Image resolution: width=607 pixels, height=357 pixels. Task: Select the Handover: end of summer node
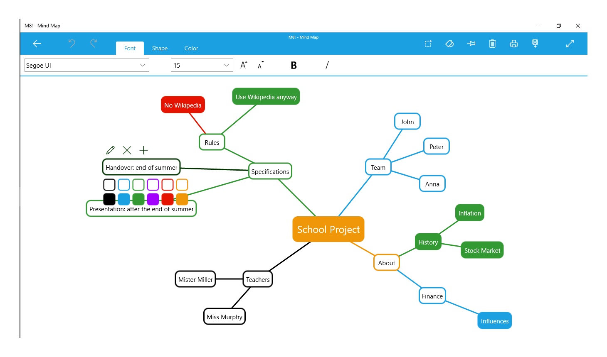coord(141,167)
